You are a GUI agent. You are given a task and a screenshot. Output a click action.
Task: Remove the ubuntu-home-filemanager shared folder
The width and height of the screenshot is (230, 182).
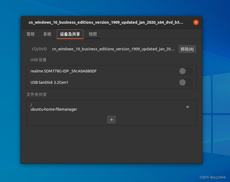(187, 107)
